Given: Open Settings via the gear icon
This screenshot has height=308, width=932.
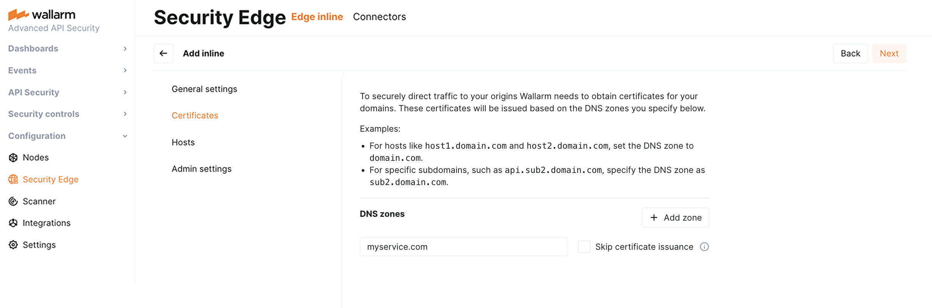Looking at the screenshot, I should 13,245.
